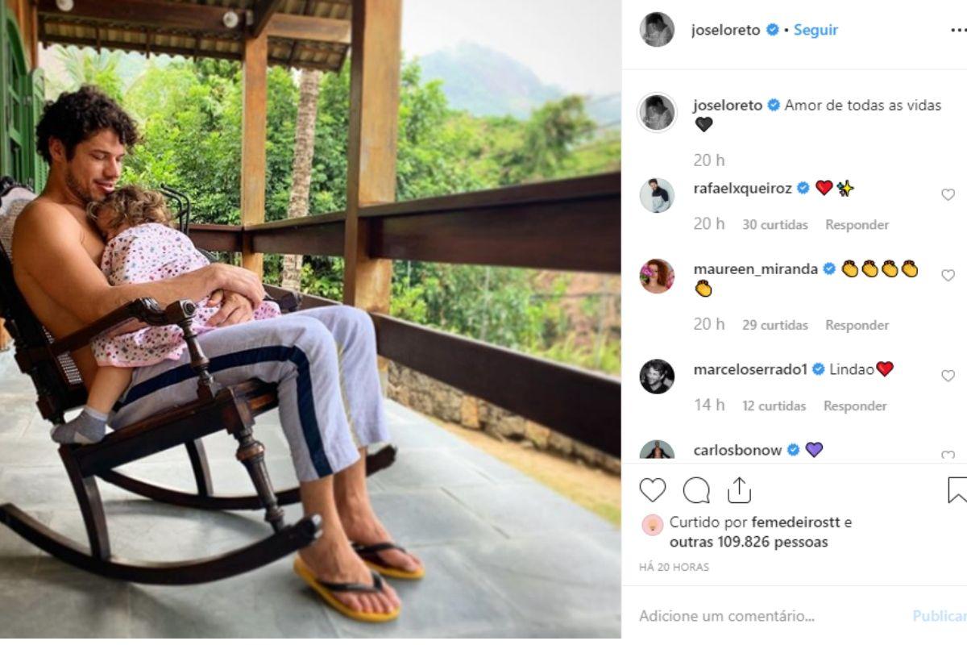Image resolution: width=967 pixels, height=645 pixels.
Task: Share the post using the share icon
Action: click(x=739, y=490)
